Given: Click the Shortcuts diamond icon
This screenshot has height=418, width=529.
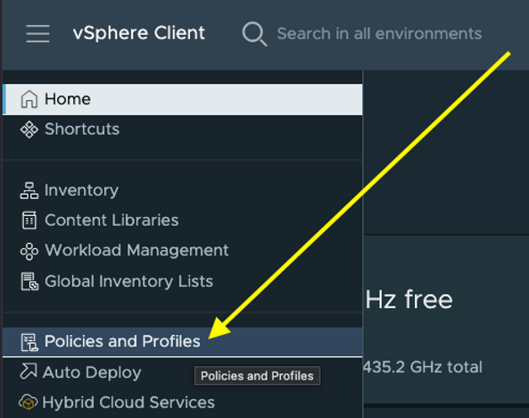Looking at the screenshot, I should [x=29, y=130].
